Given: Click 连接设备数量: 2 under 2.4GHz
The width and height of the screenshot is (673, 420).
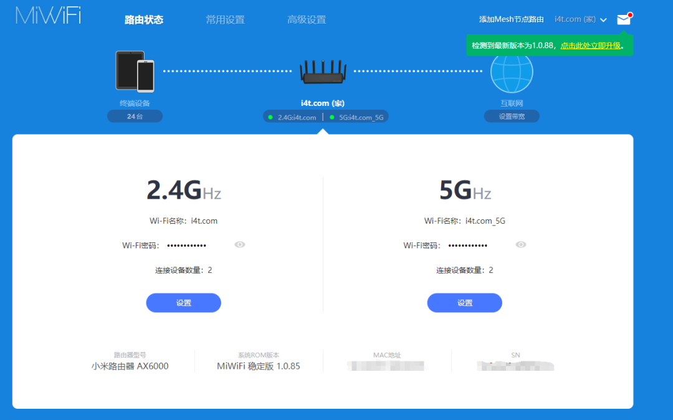Looking at the screenshot, I should pyautogui.click(x=183, y=270).
